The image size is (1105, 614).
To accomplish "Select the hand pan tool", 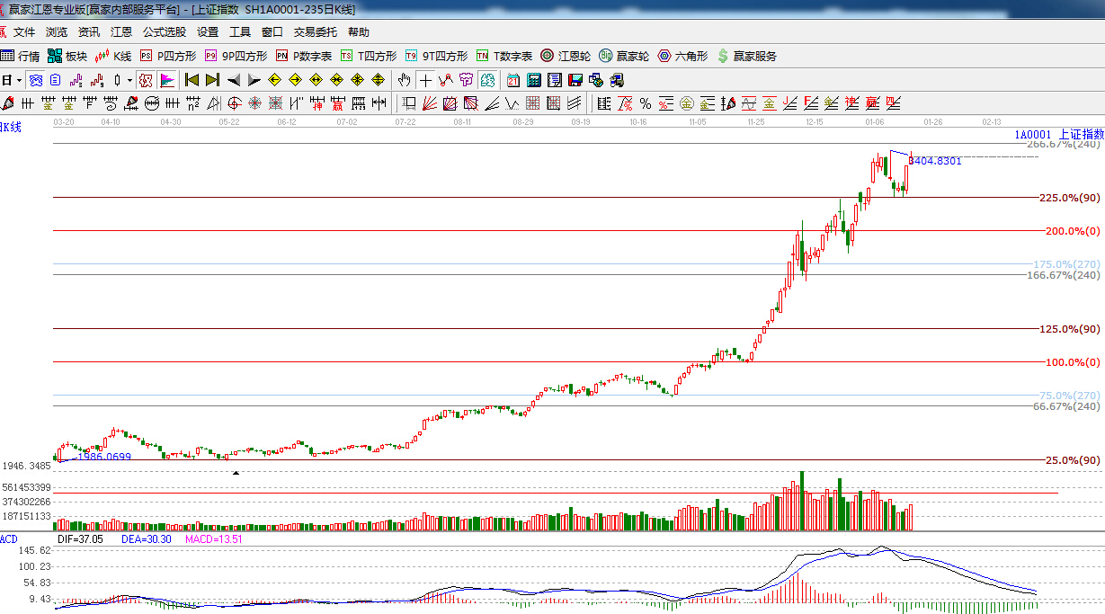I will coord(405,80).
